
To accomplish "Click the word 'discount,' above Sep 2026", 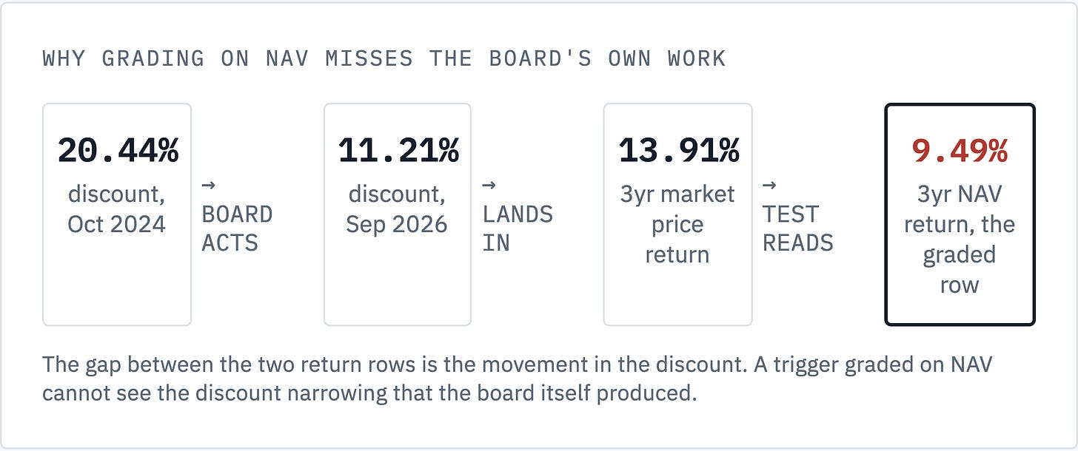I will pyautogui.click(x=397, y=194).
